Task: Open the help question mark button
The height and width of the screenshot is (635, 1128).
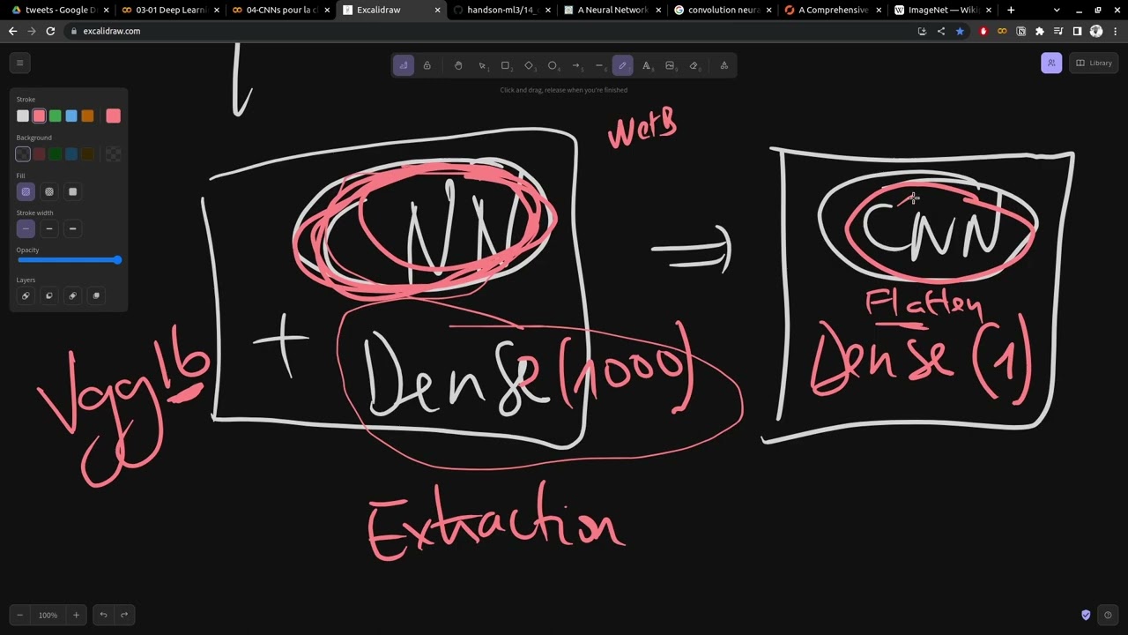Action: [x=1108, y=615]
